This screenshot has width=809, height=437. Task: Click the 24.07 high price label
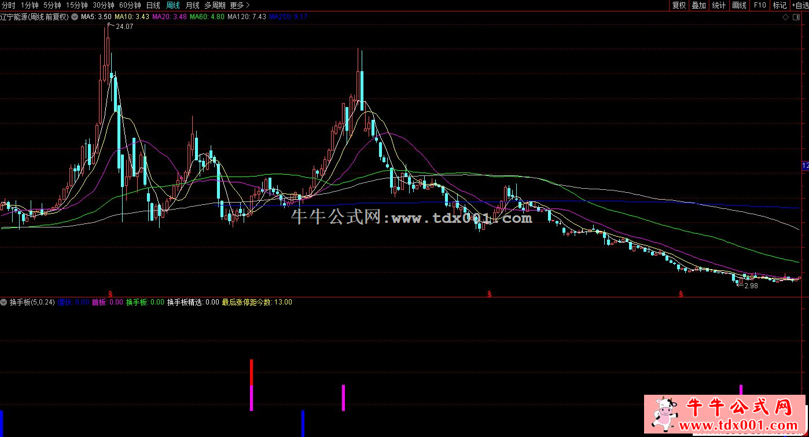point(124,27)
